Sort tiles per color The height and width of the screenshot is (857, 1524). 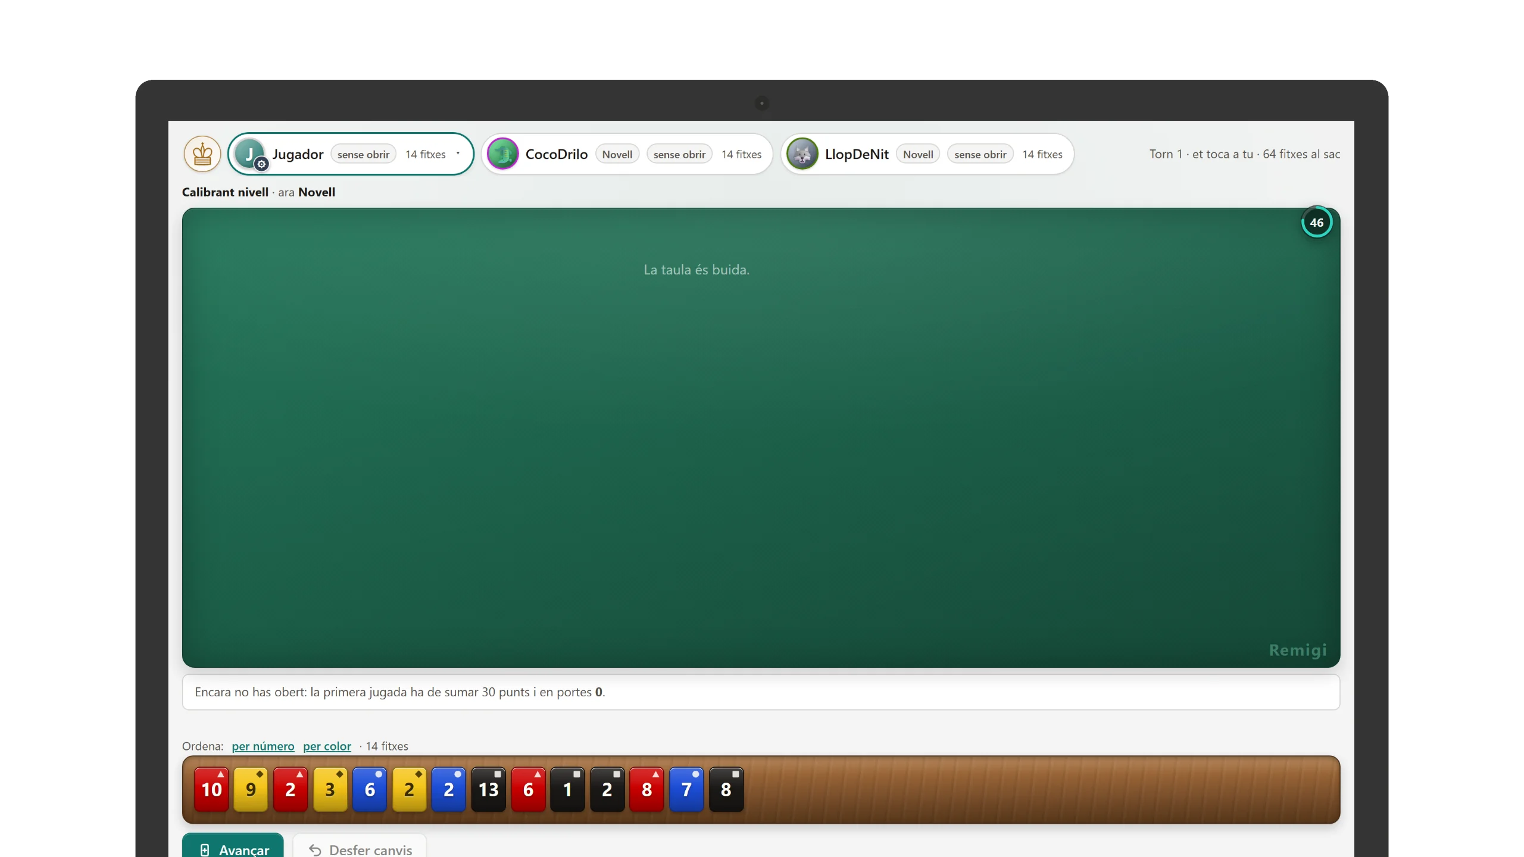(x=327, y=746)
